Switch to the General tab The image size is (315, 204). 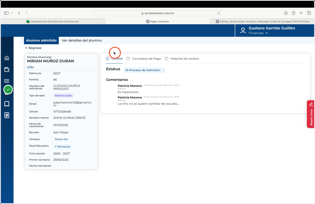(x=114, y=59)
